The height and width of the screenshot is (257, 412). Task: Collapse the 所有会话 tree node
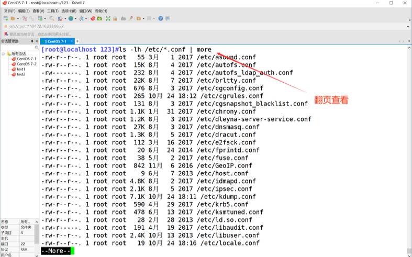(4, 53)
